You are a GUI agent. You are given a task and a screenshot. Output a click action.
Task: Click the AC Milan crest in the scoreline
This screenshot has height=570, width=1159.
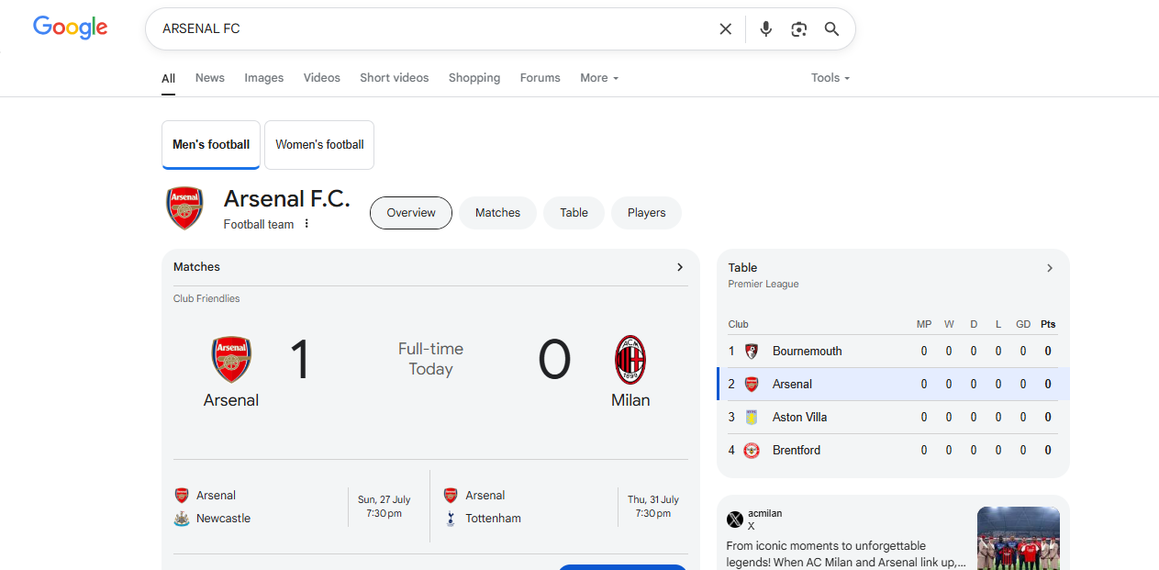click(630, 360)
